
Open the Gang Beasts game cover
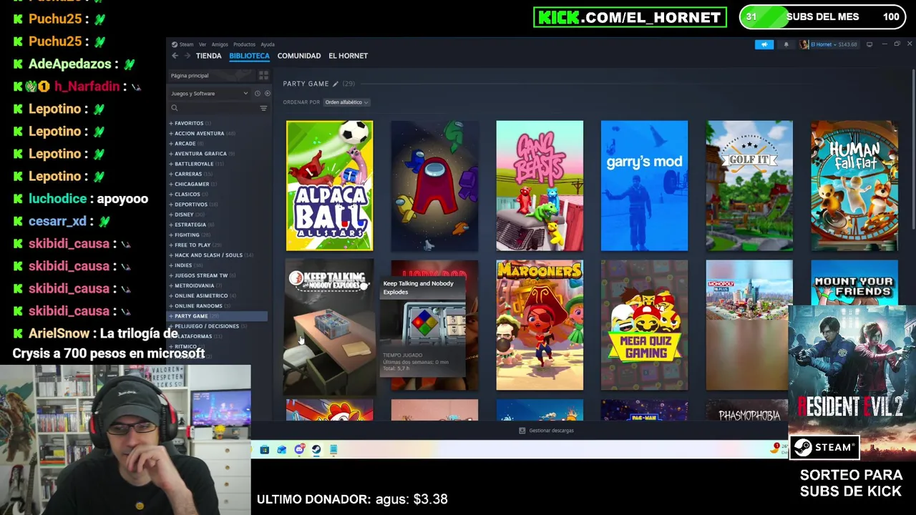(x=540, y=186)
